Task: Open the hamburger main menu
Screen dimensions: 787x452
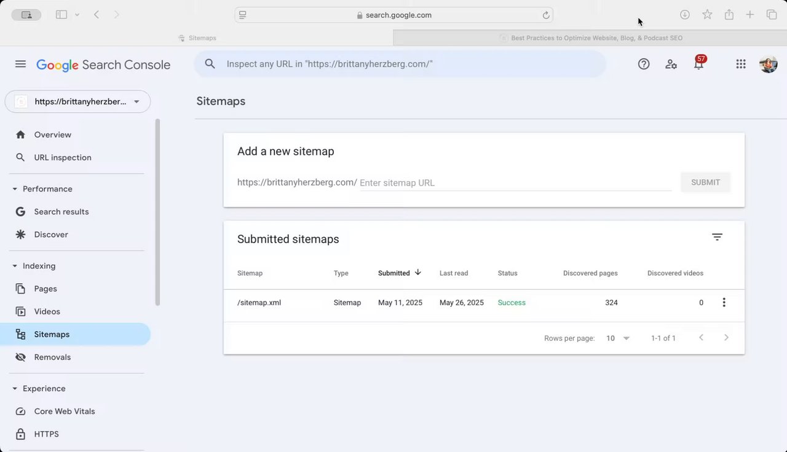Action: 20,64
